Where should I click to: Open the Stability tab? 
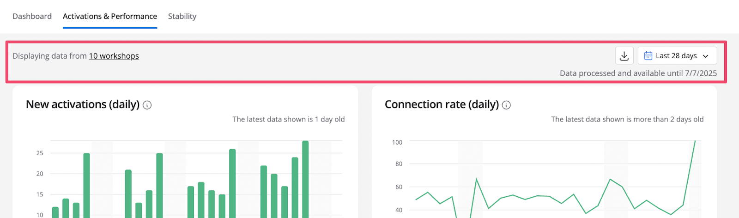(x=182, y=16)
